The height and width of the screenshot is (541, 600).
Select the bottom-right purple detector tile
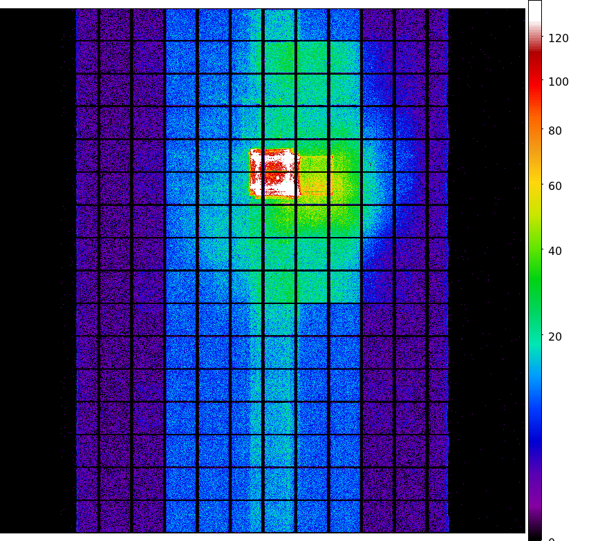[438, 517]
